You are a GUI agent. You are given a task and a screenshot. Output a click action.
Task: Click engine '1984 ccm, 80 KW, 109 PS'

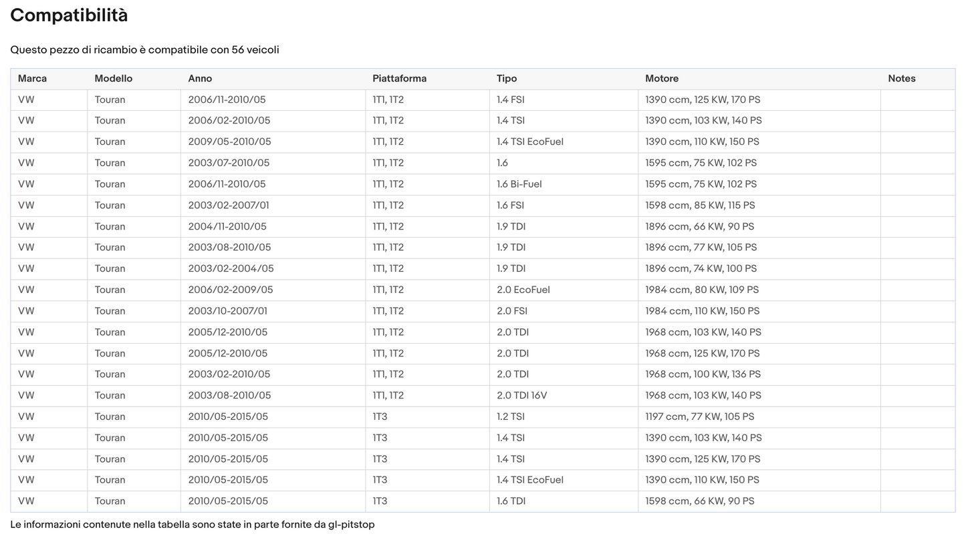pyautogui.click(x=702, y=290)
